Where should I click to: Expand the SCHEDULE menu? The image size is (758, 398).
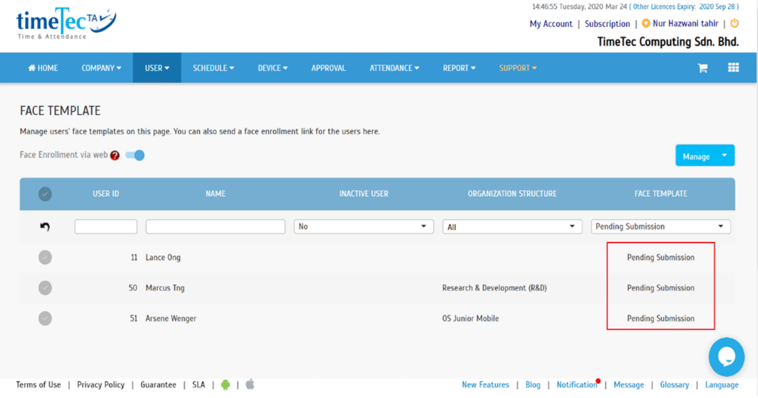213,68
